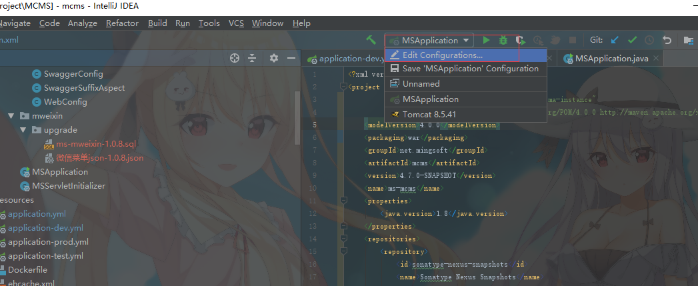Close the MSApplication.java tab
The height and width of the screenshot is (286, 698).
pyautogui.click(x=656, y=59)
